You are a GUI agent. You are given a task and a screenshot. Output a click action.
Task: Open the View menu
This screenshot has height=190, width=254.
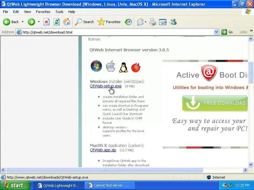tap(27, 12)
